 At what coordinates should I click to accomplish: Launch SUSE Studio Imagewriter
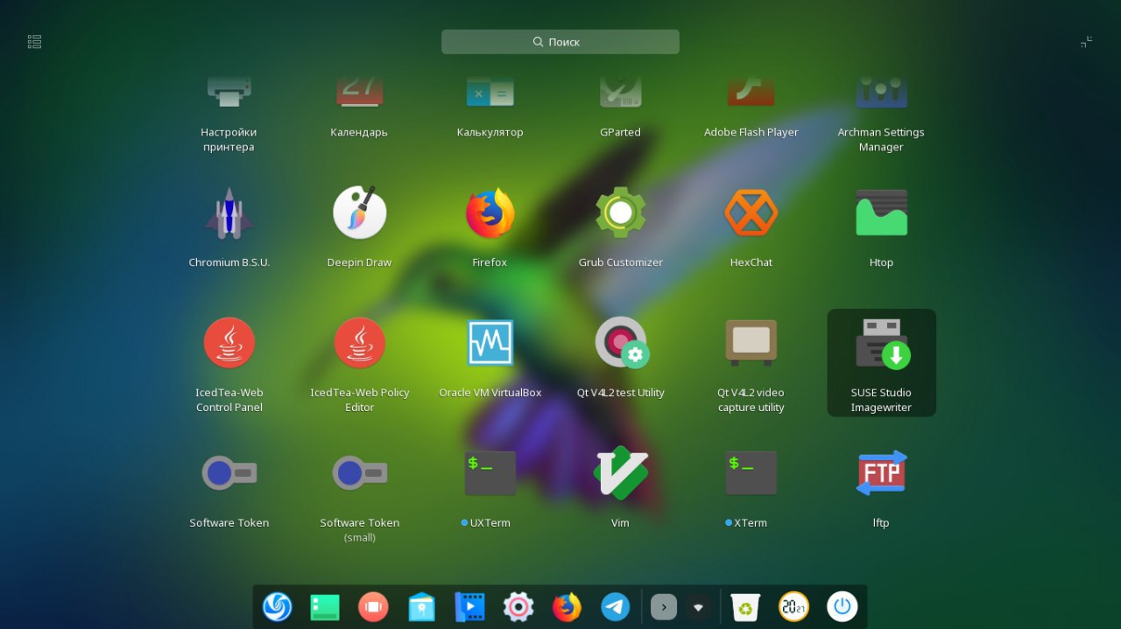coord(881,362)
